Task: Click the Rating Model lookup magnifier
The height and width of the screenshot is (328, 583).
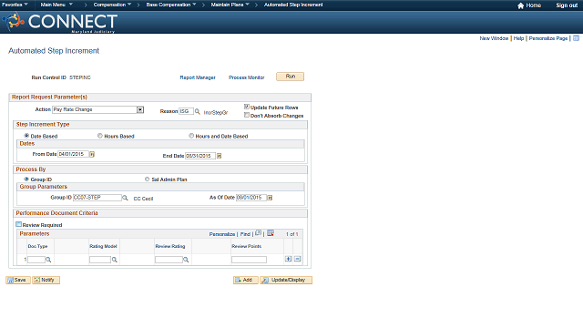Action: (x=115, y=260)
